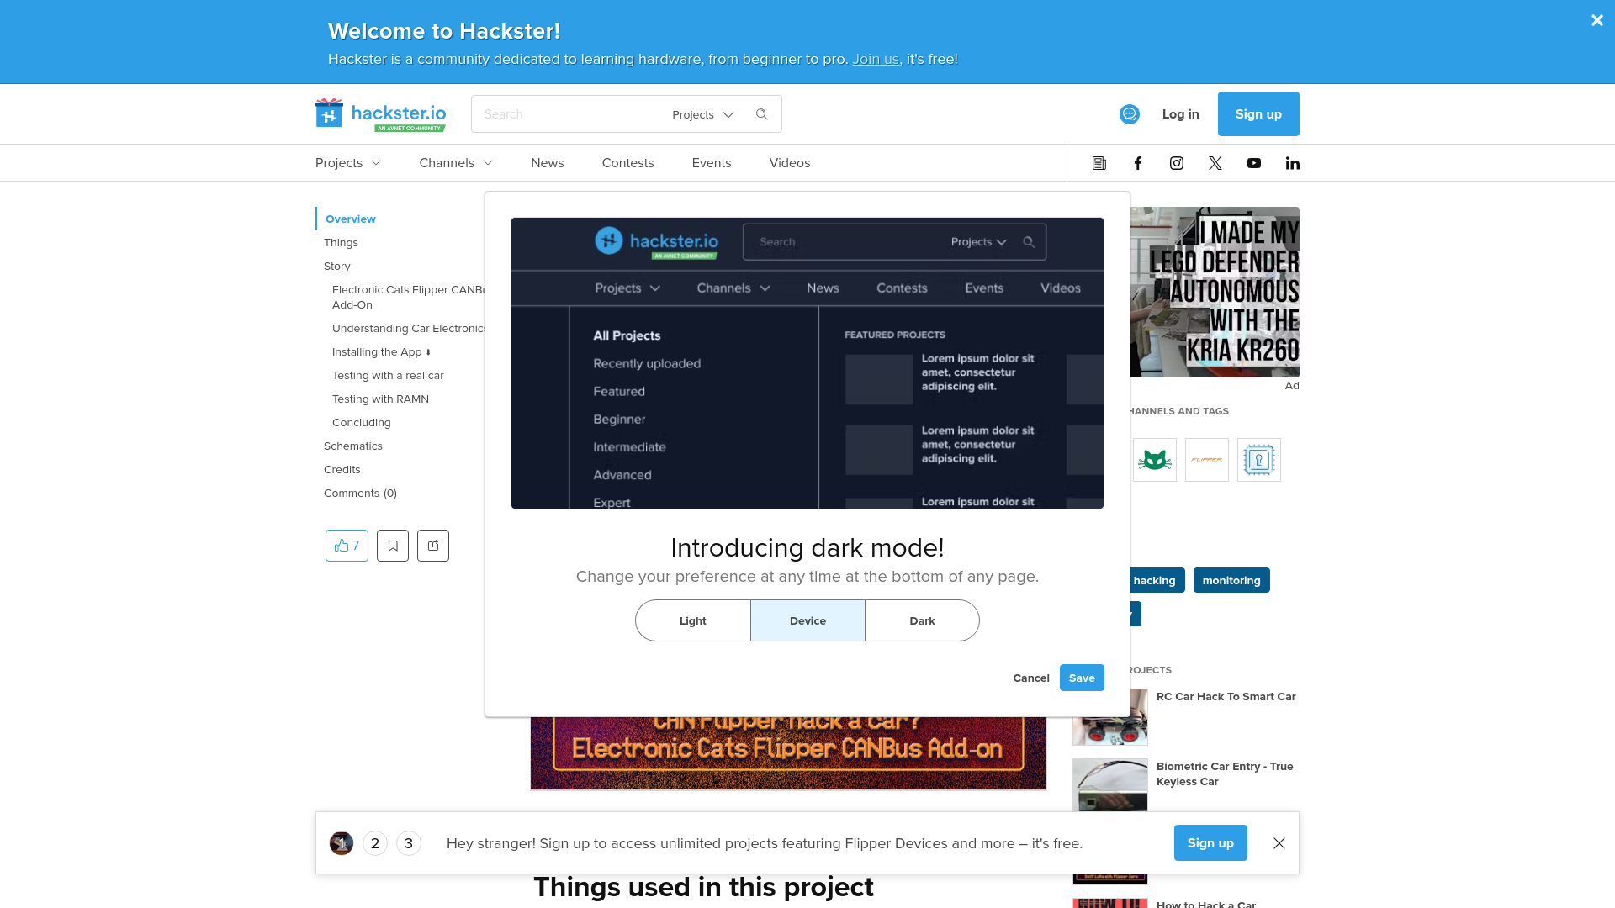
Task: Focus the Search input field
Action: [572, 114]
